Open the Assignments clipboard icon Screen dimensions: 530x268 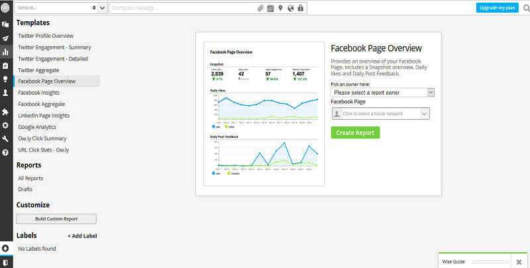(5, 66)
